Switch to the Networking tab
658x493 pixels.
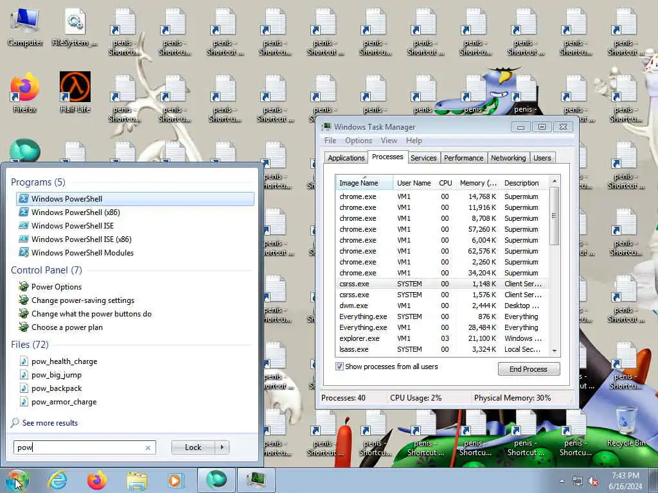pyautogui.click(x=508, y=158)
